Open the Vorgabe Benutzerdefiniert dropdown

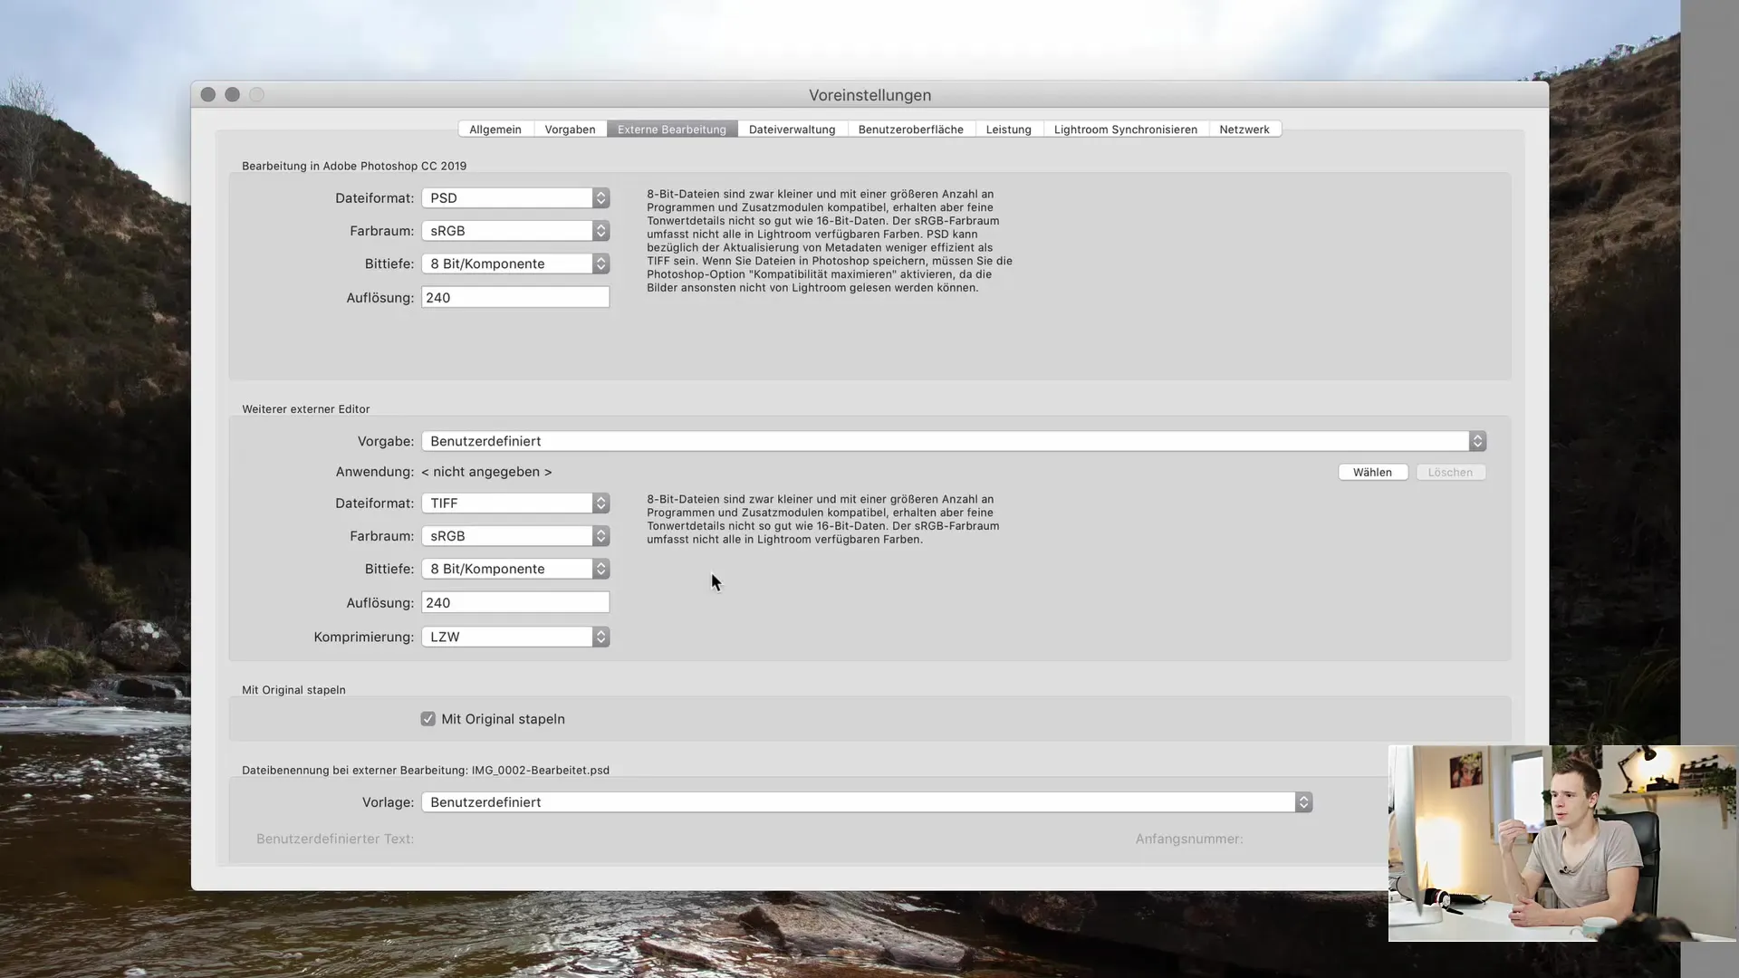tap(954, 441)
